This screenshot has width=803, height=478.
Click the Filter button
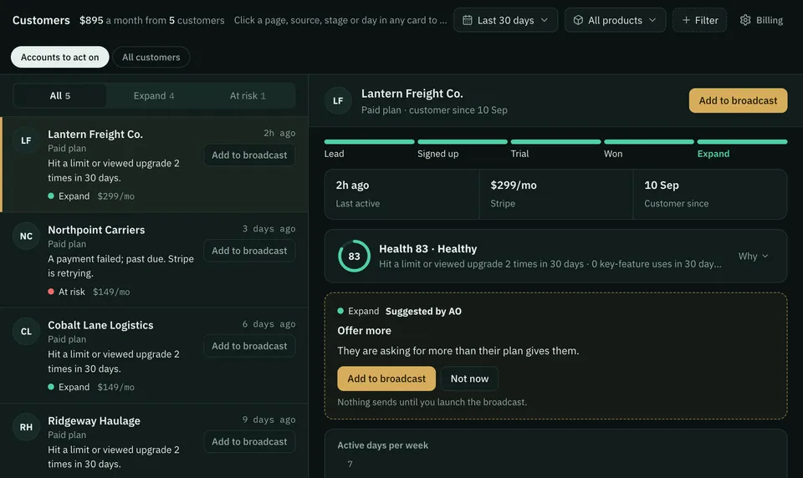(699, 20)
